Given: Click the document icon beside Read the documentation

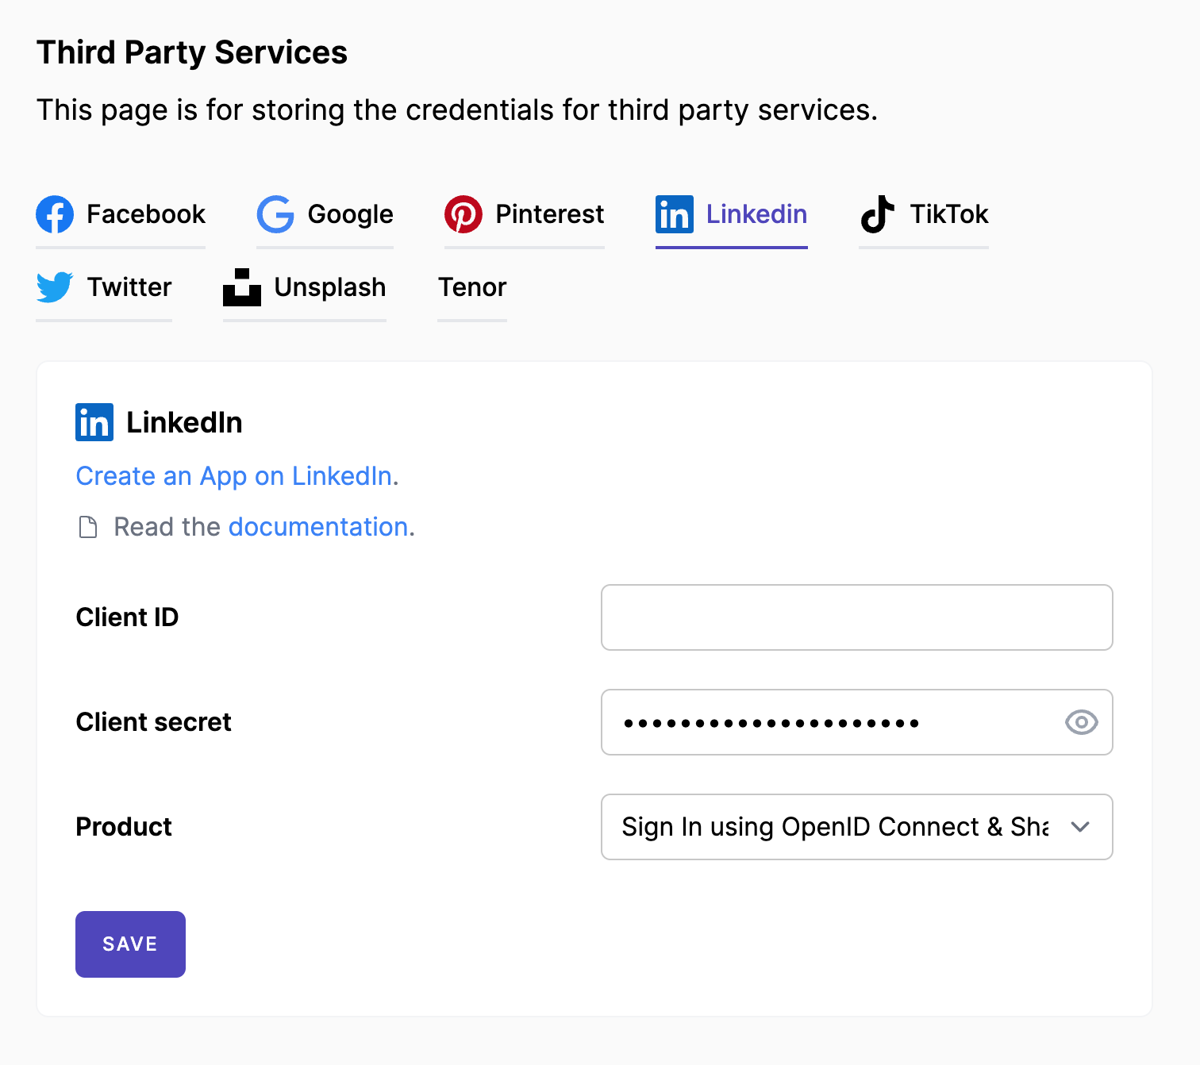Looking at the screenshot, I should coord(88,527).
